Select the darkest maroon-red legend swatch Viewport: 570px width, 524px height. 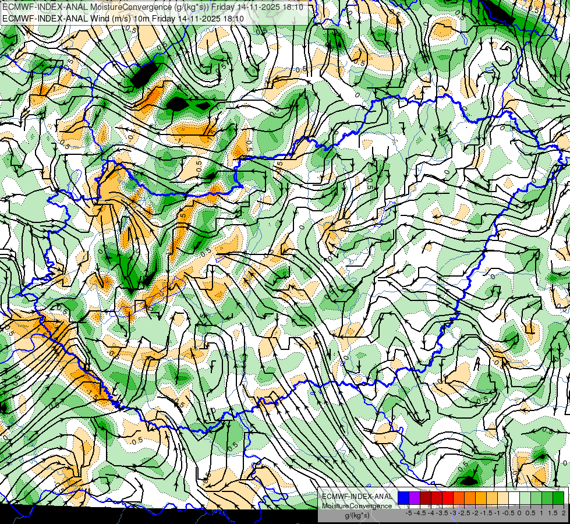426,498
